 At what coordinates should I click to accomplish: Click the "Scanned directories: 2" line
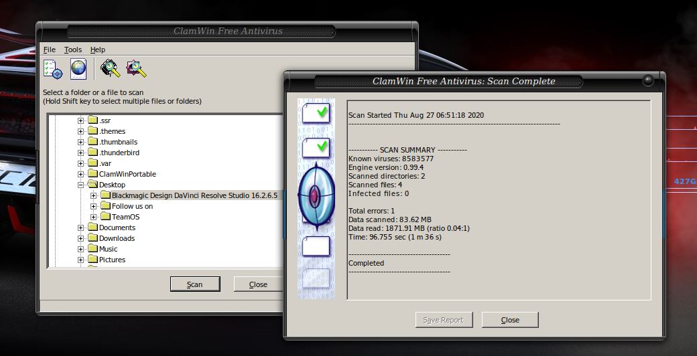(x=387, y=176)
